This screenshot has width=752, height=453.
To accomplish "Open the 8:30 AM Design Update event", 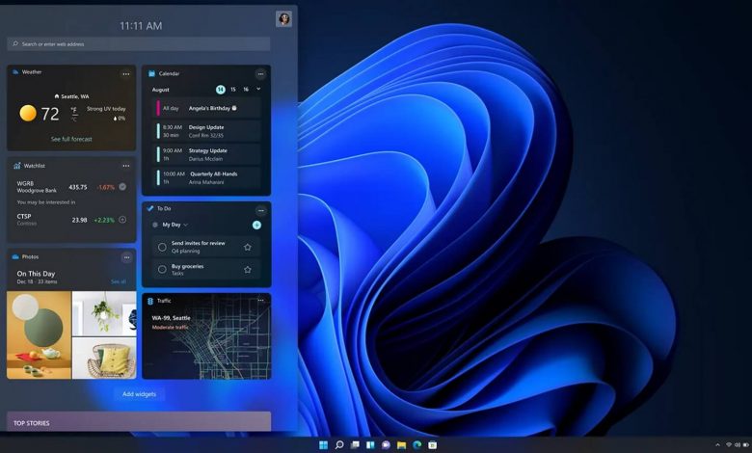I will coord(206,131).
